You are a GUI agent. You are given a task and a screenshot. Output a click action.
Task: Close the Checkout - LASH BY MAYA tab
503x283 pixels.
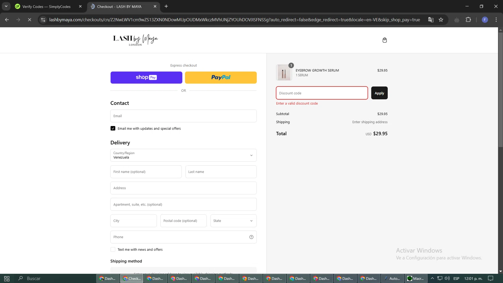[155, 6]
